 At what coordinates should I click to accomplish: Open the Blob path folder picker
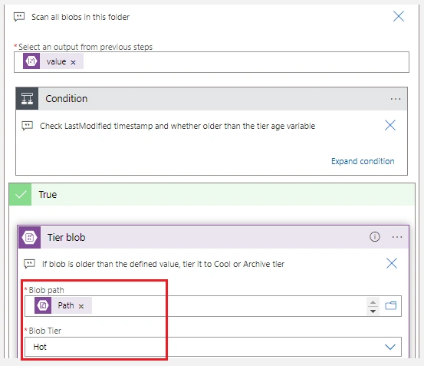(x=391, y=305)
